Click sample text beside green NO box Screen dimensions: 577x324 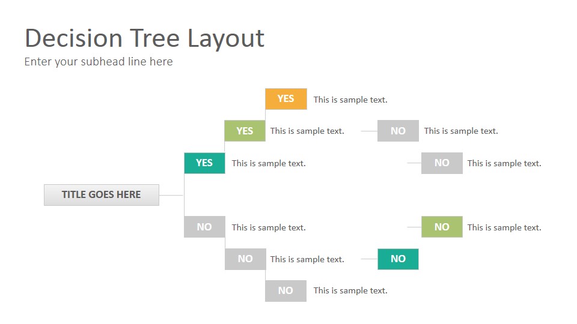pyautogui.click(x=504, y=228)
